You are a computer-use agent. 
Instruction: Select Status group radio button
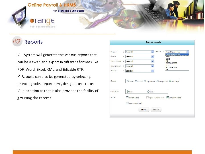(x=136, y=81)
